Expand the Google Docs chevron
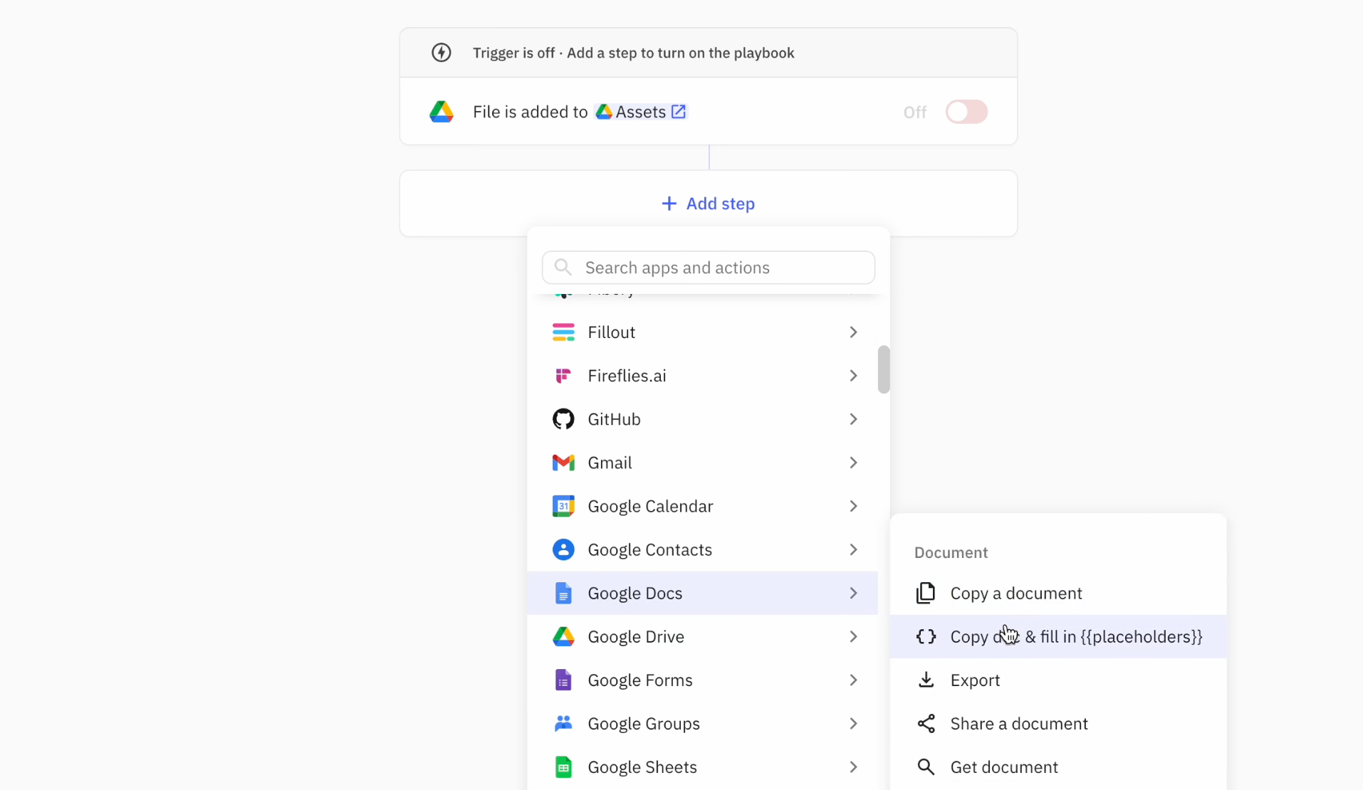Image resolution: width=1363 pixels, height=790 pixels. [x=853, y=593]
